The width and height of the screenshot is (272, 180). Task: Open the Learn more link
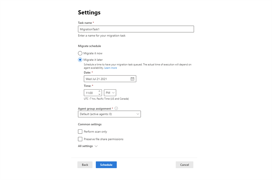coord(111,68)
